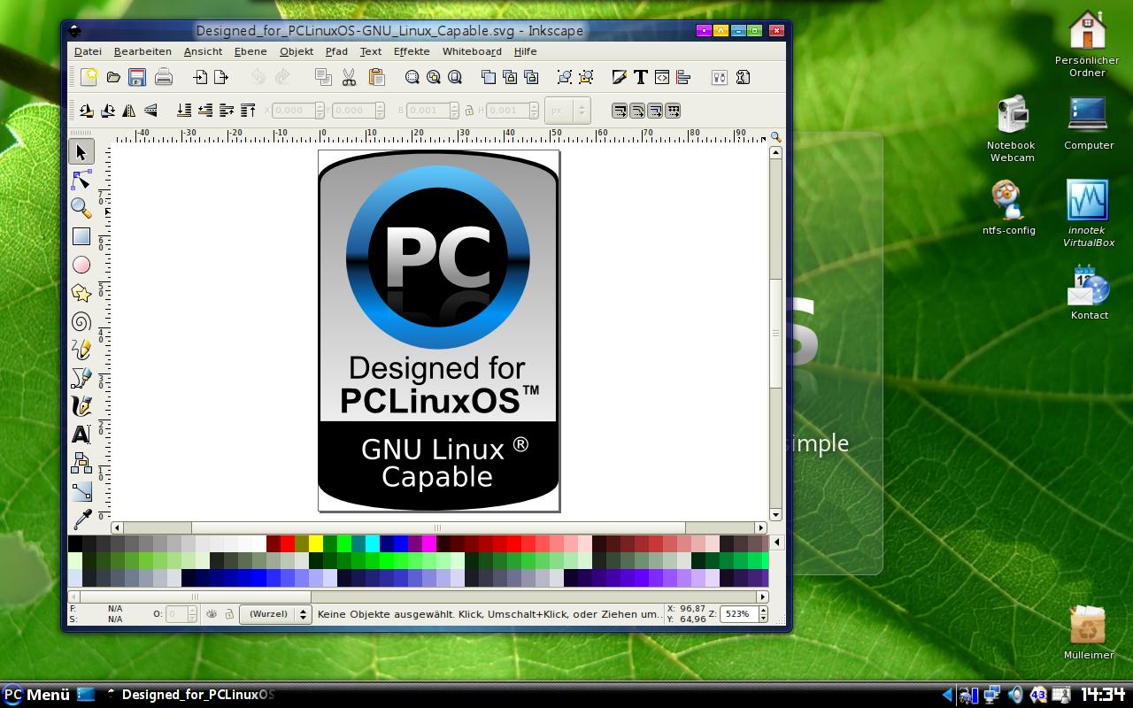Image resolution: width=1133 pixels, height=708 pixels.
Task: Toggle layer visibility eye in status bar
Action: 212,613
